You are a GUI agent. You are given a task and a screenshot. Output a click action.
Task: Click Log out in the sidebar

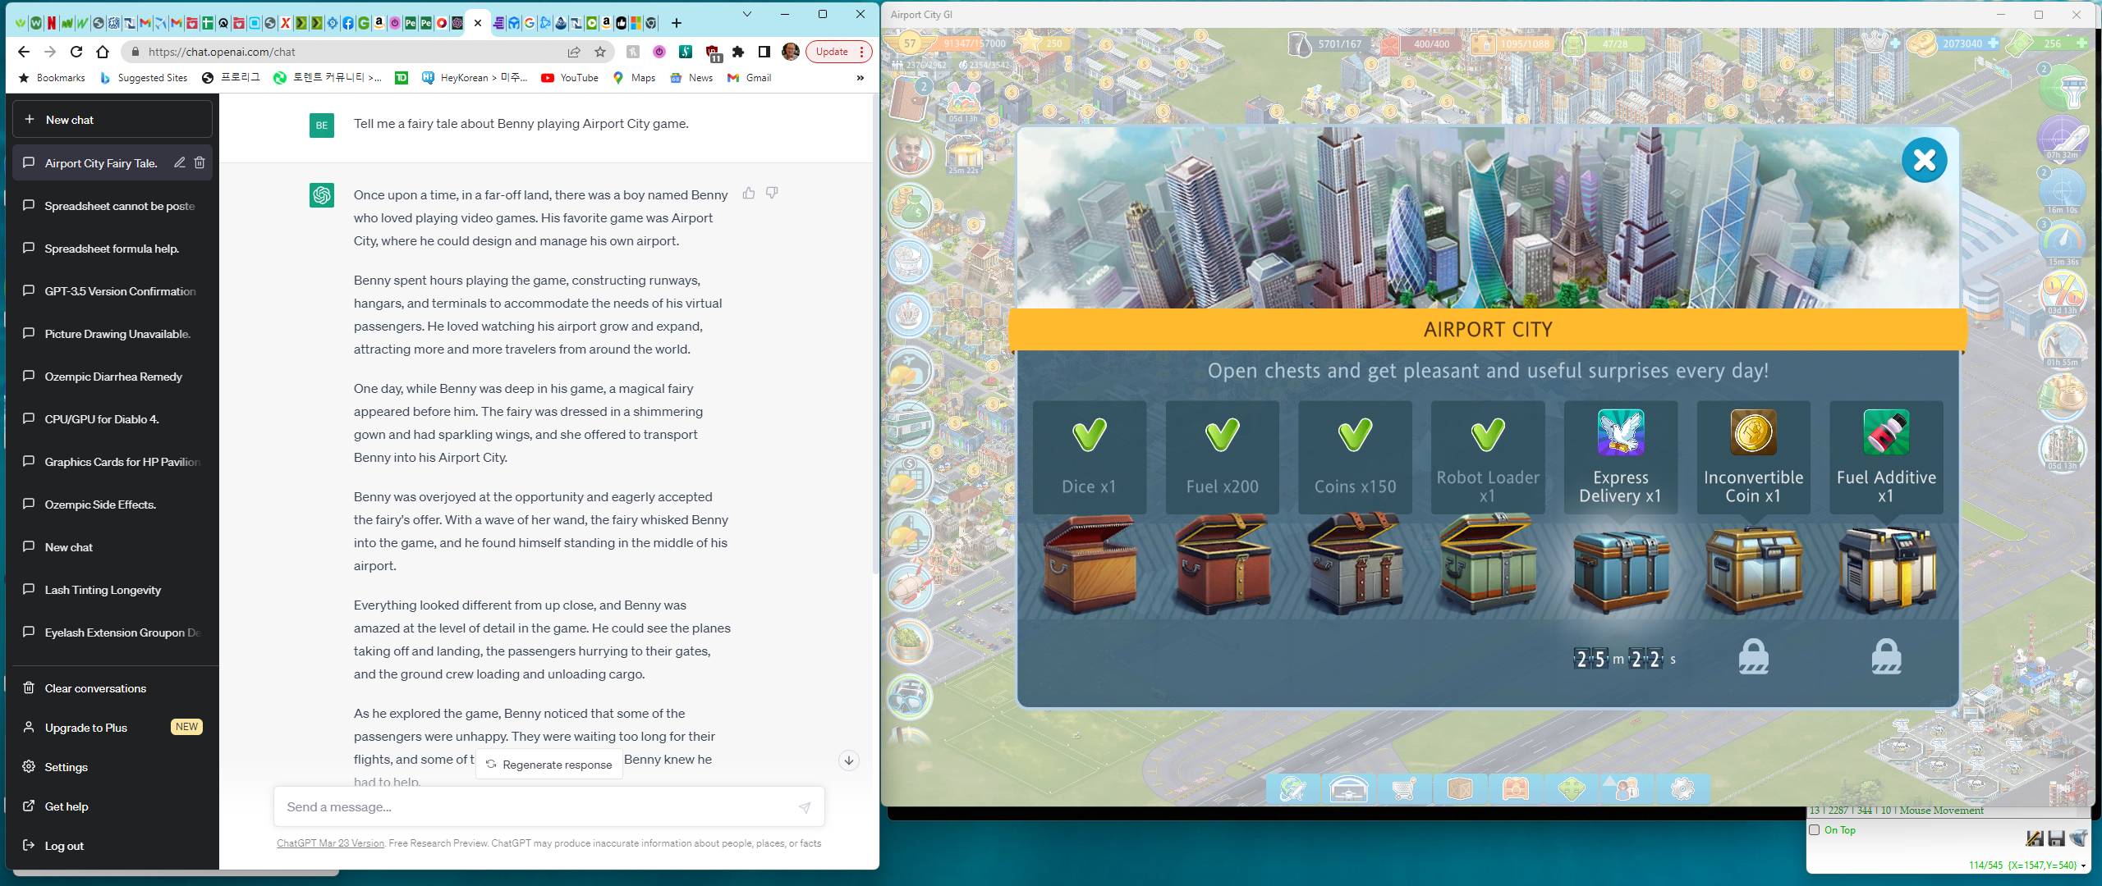tap(112, 846)
